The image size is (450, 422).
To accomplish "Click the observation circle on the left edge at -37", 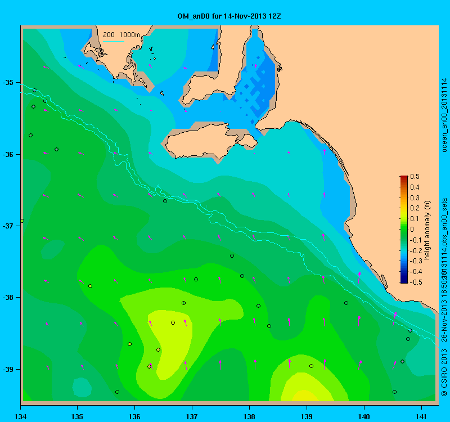I will point(22,221).
